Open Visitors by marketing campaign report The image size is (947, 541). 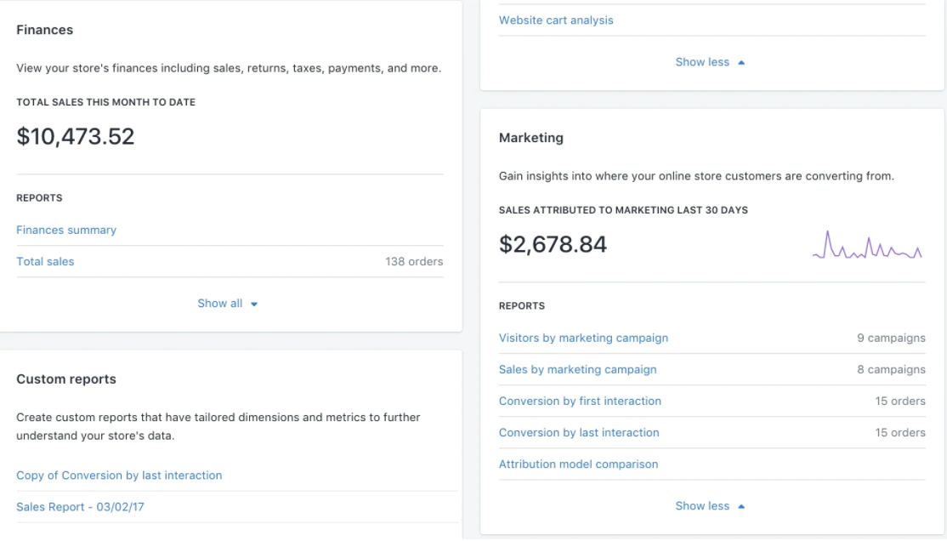[583, 338]
